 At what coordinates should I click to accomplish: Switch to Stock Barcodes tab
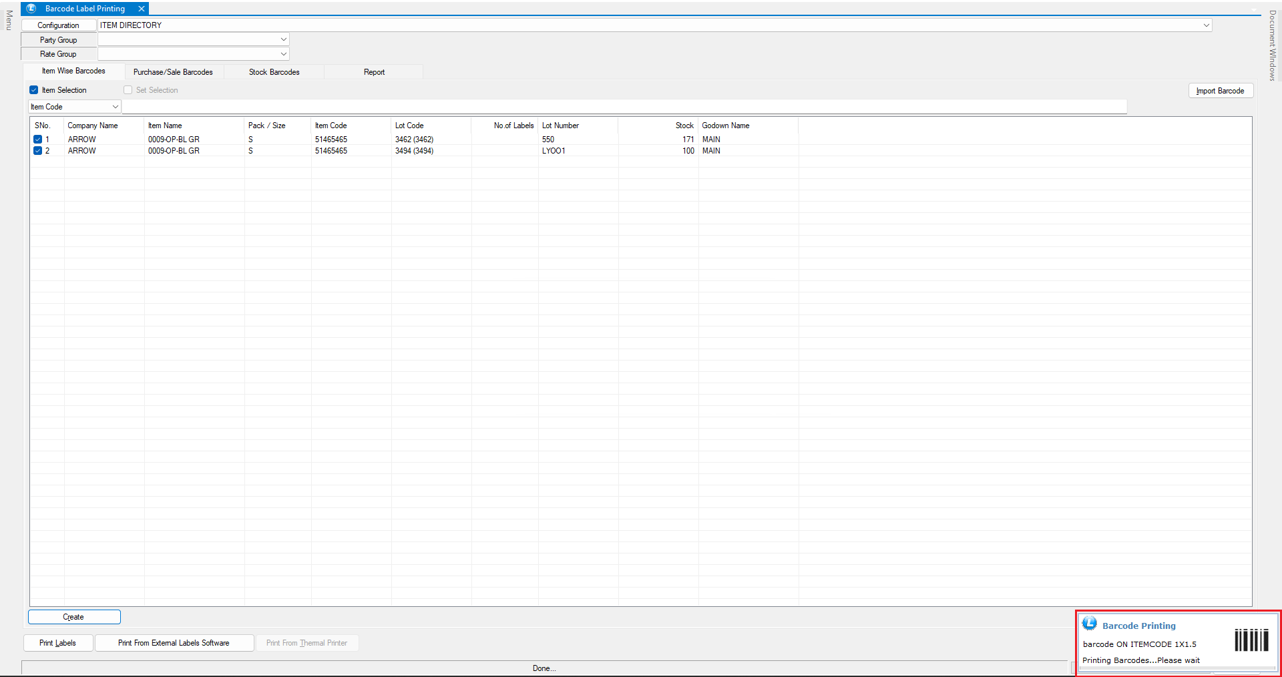[x=274, y=72]
